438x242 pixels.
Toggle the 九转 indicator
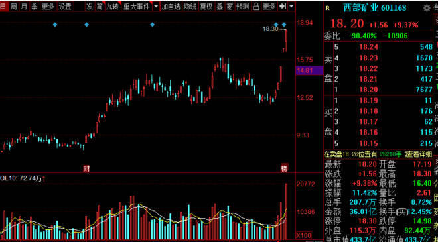112,6
